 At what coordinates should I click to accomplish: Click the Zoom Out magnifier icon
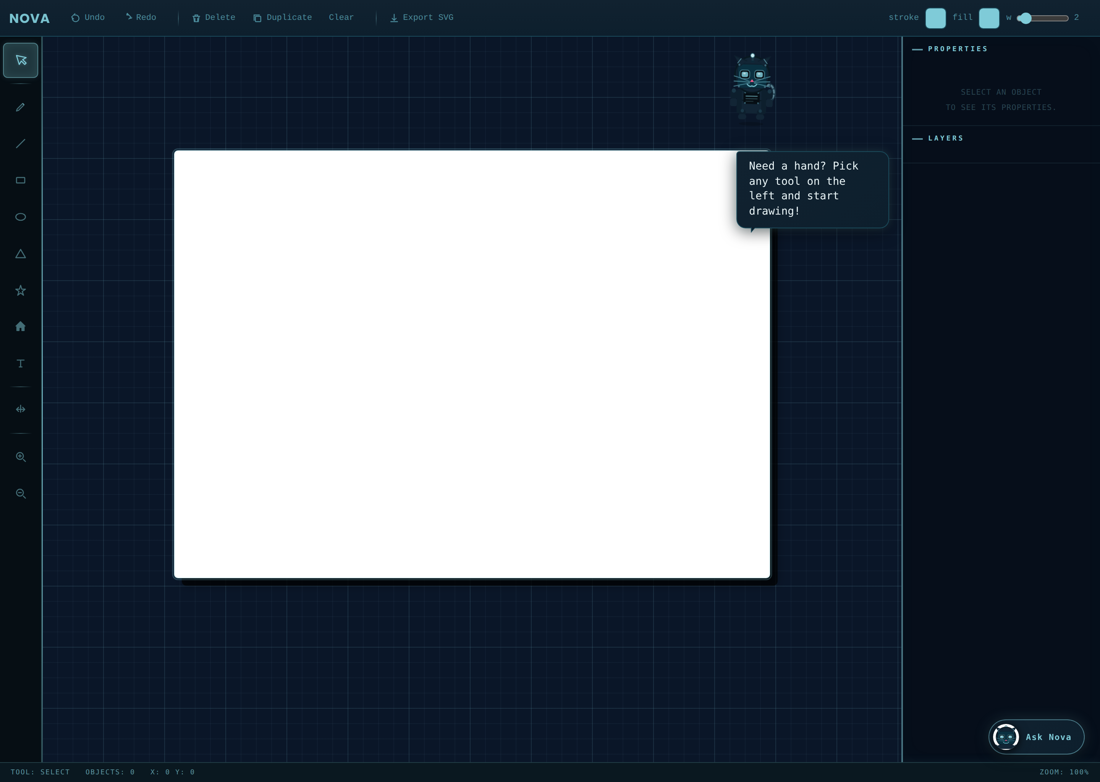[x=21, y=494]
